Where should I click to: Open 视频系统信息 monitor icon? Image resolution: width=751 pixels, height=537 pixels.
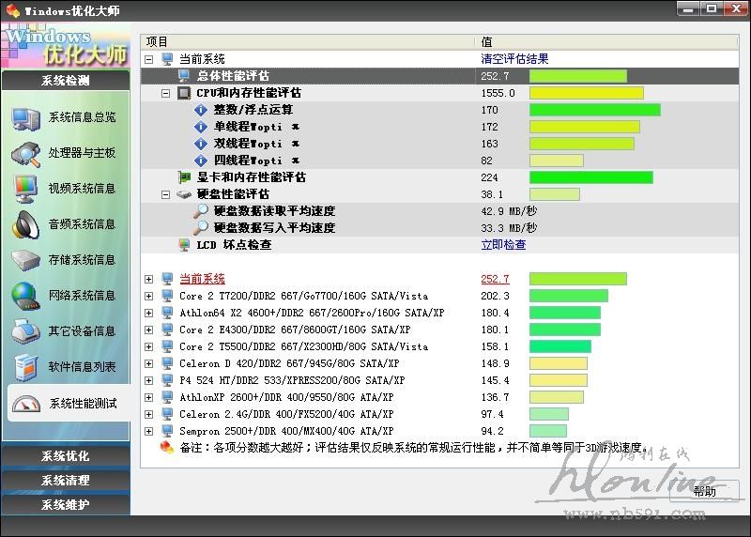25,189
